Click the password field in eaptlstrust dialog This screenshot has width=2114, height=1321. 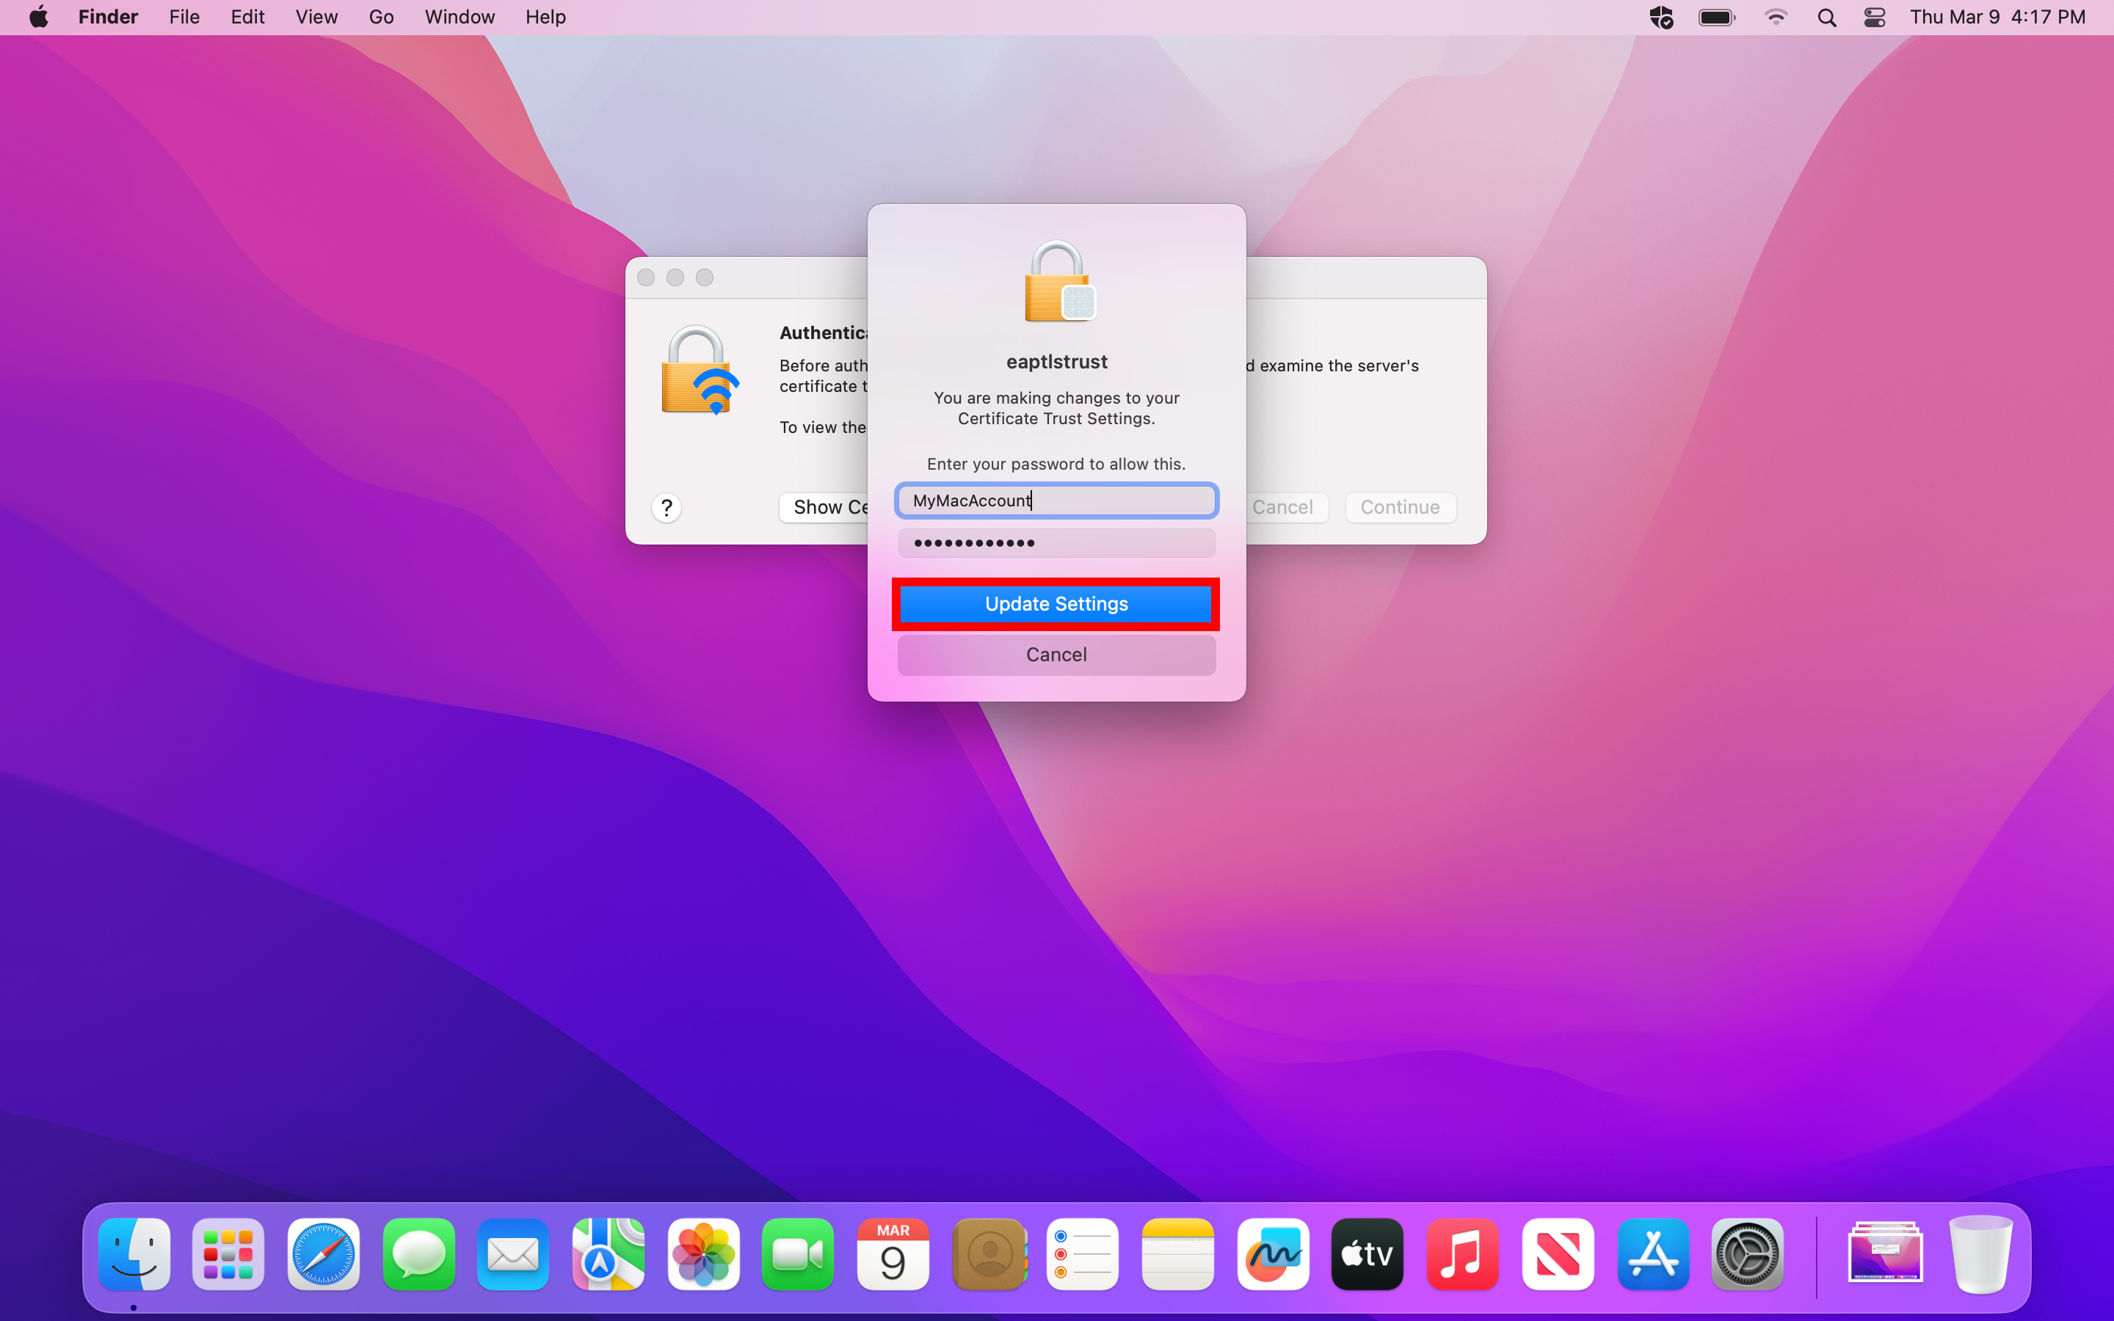(x=1056, y=543)
